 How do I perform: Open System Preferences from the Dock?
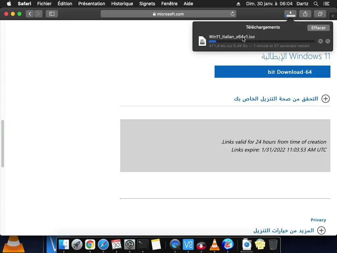point(130,245)
